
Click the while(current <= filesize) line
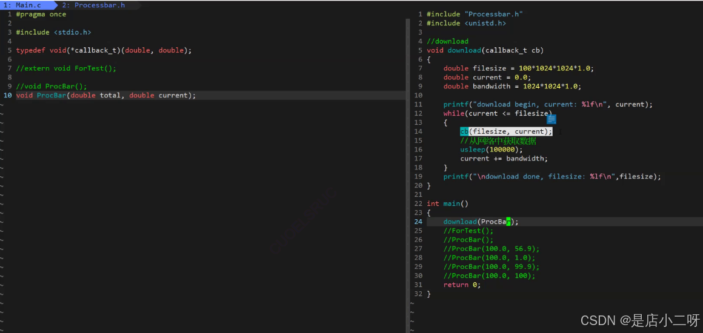pyautogui.click(x=498, y=113)
